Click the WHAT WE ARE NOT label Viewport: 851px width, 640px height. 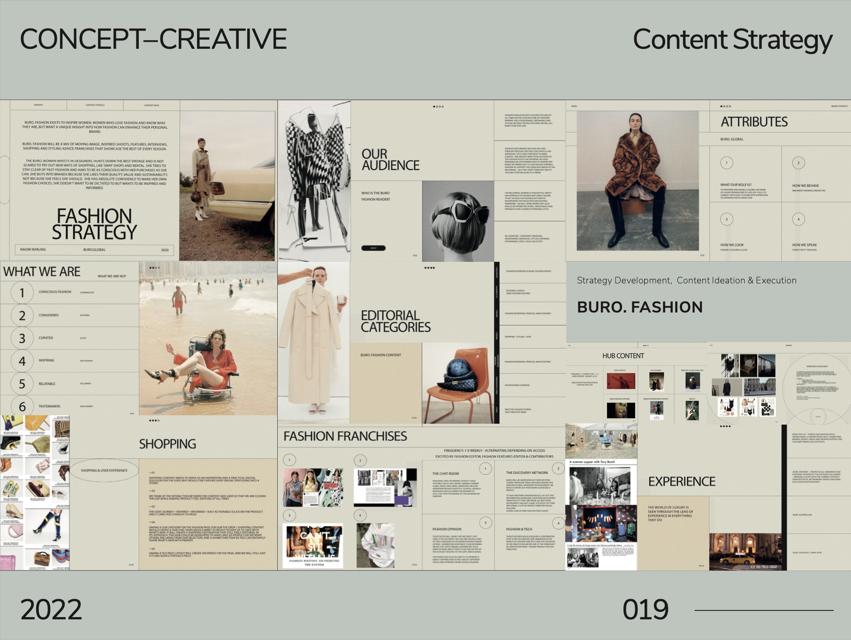coord(112,276)
